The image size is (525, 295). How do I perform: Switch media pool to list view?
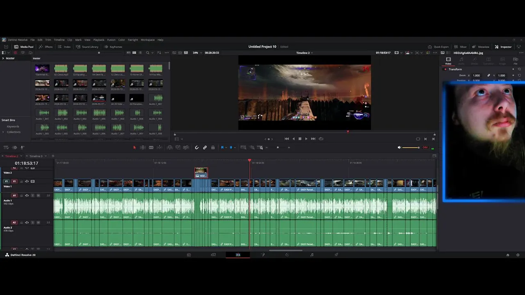140,53
